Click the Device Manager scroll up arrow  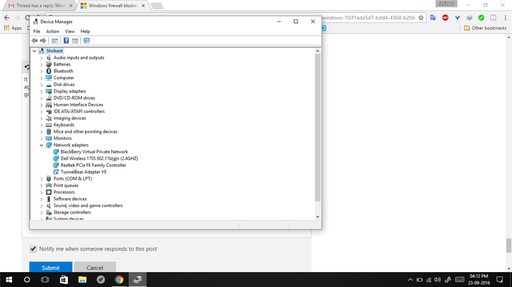[x=317, y=51]
